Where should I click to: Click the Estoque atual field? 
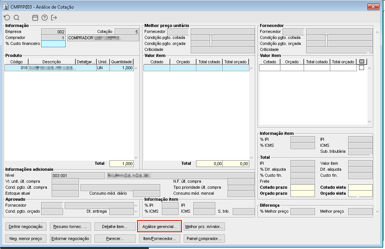point(65,194)
